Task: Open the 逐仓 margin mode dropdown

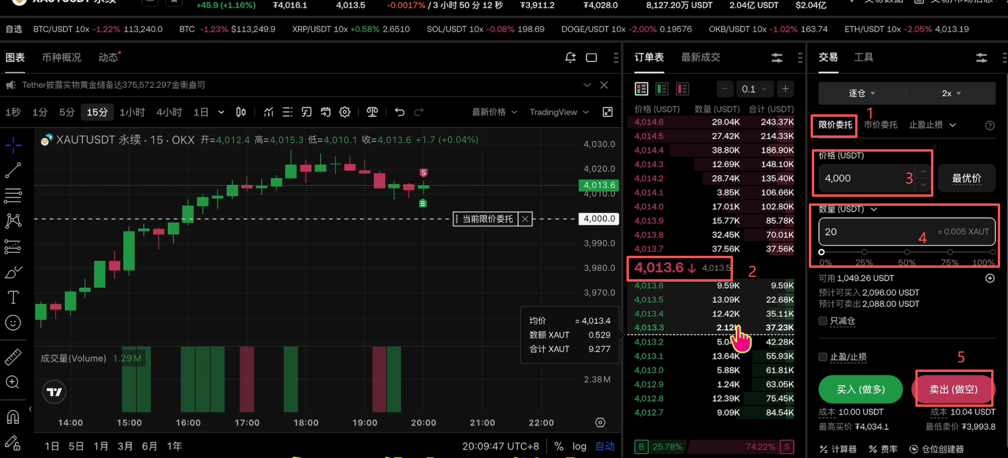Action: pos(862,93)
